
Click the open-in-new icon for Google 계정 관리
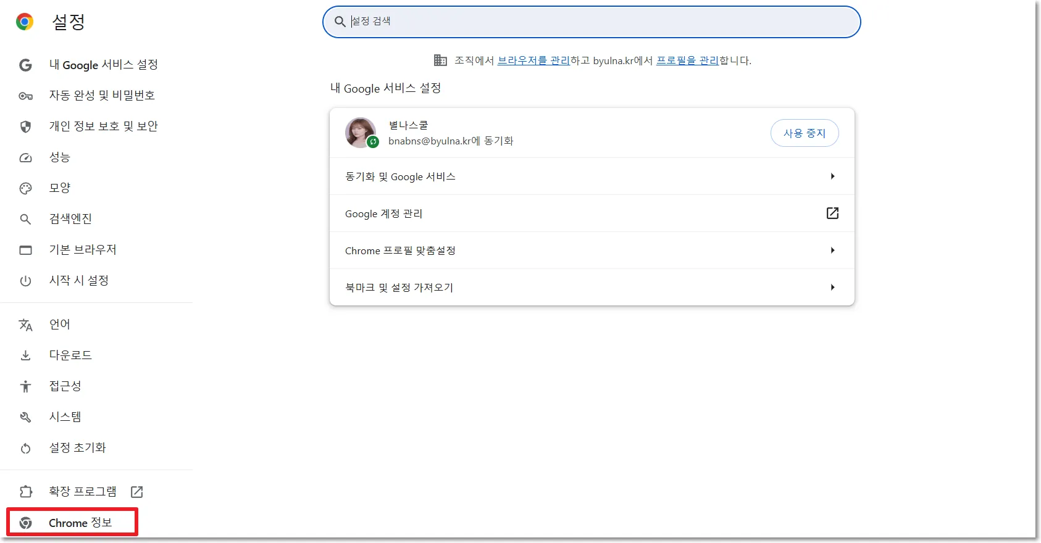click(x=832, y=213)
